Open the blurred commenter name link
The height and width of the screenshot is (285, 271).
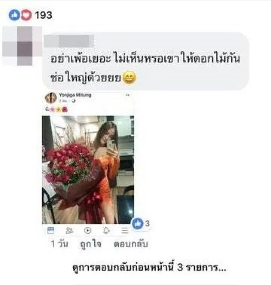pyautogui.click(x=69, y=41)
